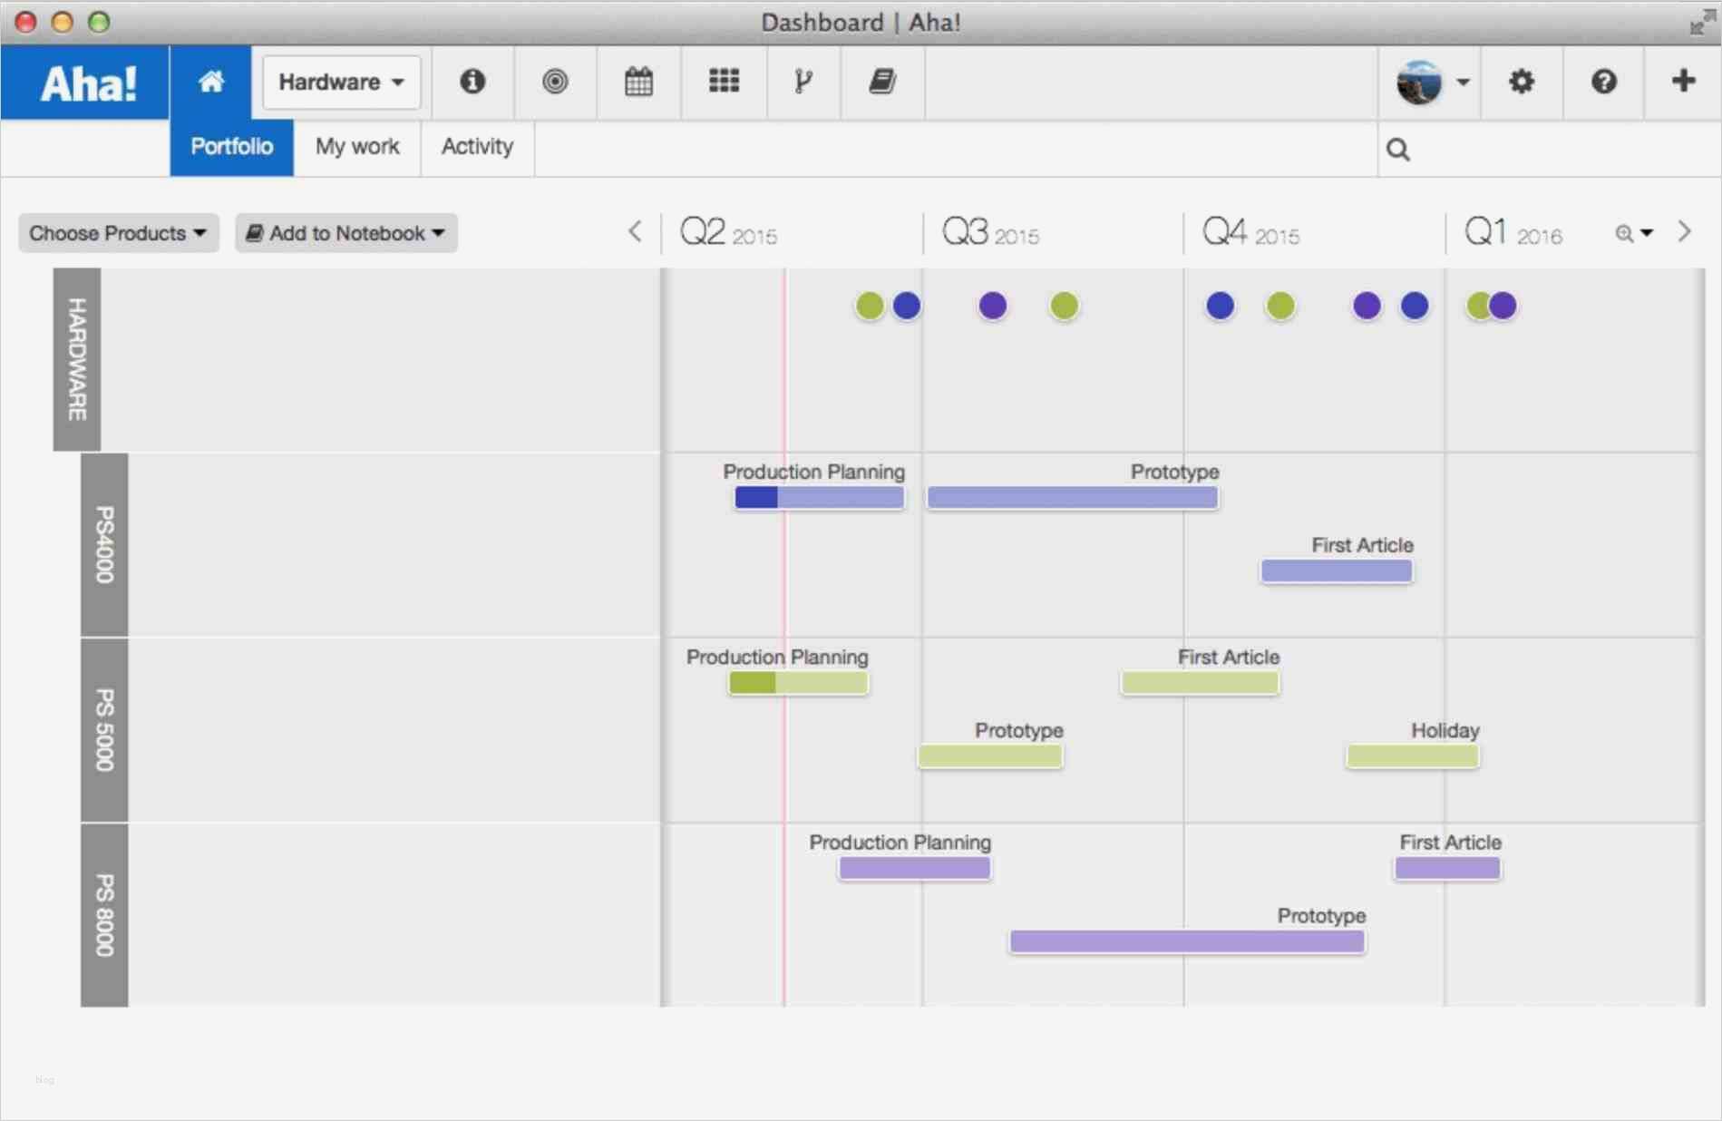Select the PS4000 row label
Screen dimensions: 1722x1121
point(104,544)
